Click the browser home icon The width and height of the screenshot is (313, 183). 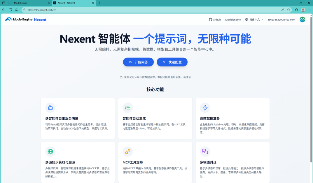pyautogui.click(x=17, y=10)
